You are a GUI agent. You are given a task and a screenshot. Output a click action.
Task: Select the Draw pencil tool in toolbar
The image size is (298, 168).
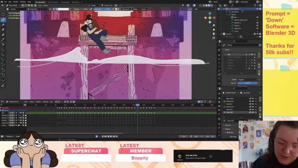click(3, 20)
